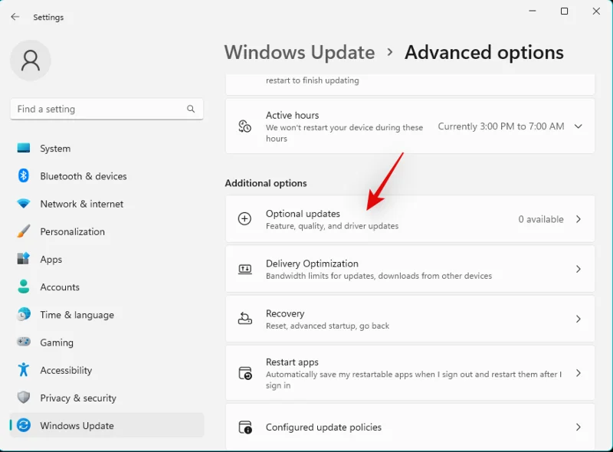The image size is (613, 452).
Task: Select the Delivery Optimization icon
Action: coord(247,269)
